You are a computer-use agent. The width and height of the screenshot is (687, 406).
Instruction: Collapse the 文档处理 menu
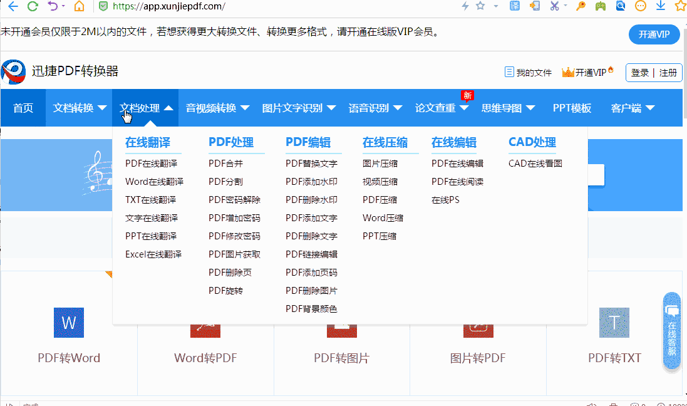pos(145,108)
